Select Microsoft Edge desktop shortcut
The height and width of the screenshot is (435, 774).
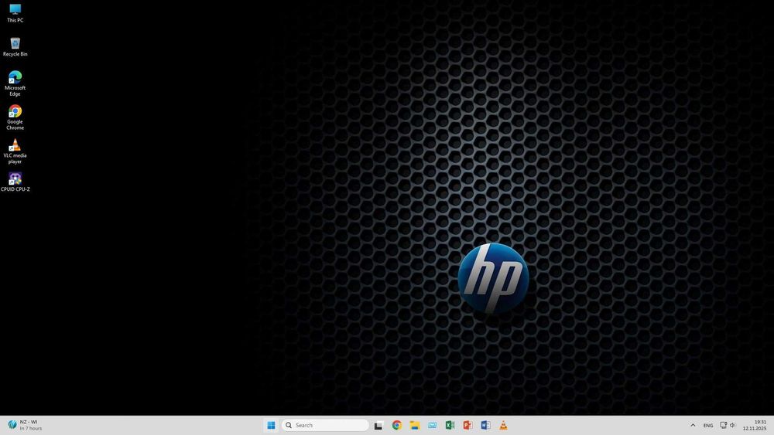pyautogui.click(x=15, y=83)
